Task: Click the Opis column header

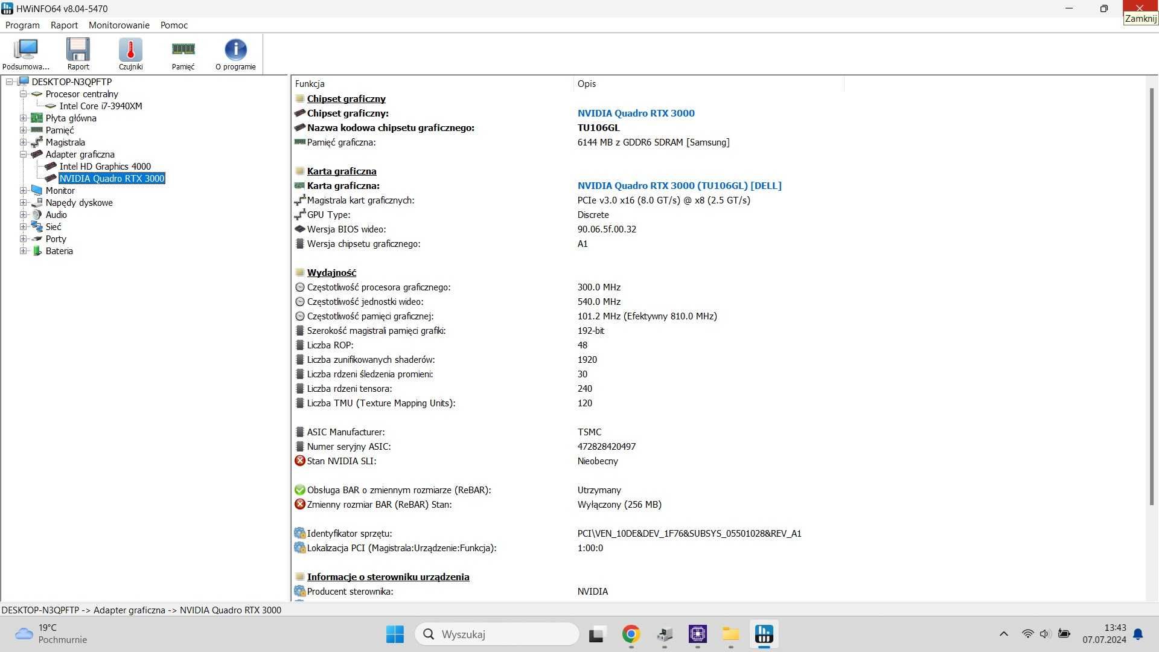Action: pyautogui.click(x=709, y=83)
